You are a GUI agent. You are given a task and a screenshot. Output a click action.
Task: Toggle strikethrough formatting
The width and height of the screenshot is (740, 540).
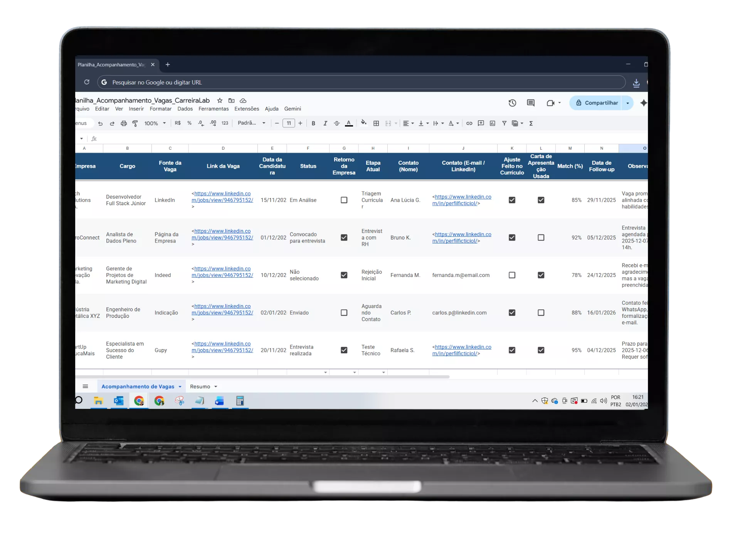point(337,123)
